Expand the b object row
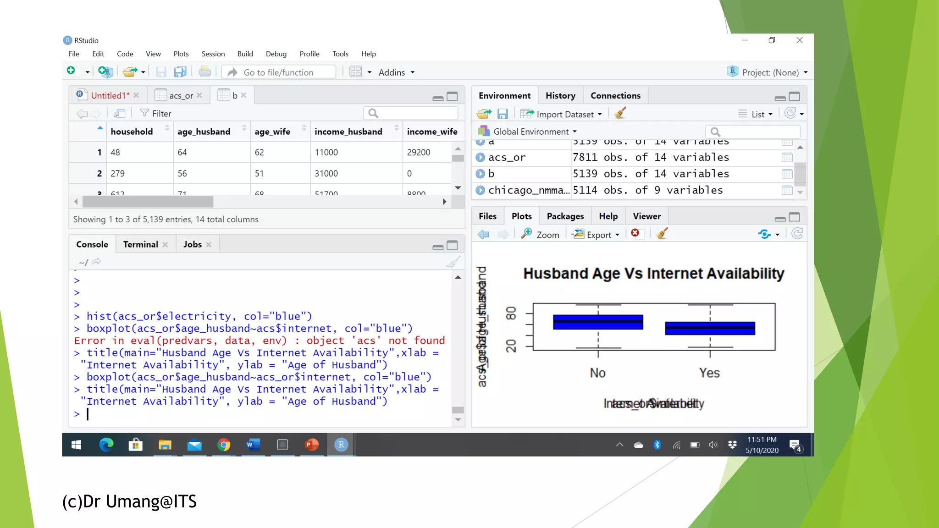 click(x=480, y=174)
